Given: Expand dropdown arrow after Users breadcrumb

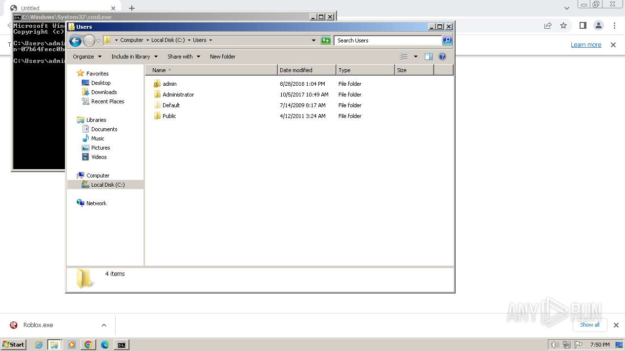Looking at the screenshot, I should click(x=211, y=40).
